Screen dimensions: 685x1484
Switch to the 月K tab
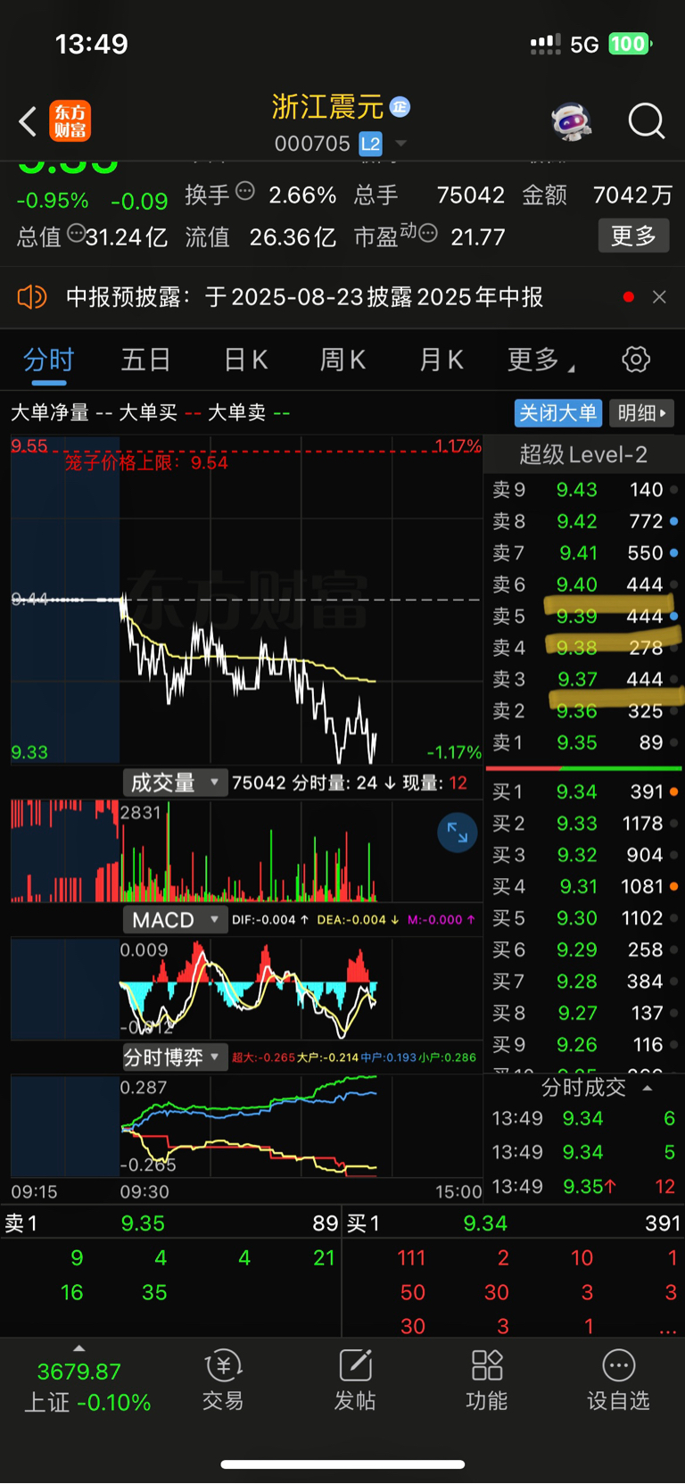(x=442, y=360)
